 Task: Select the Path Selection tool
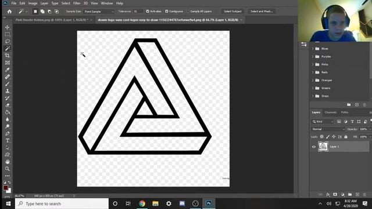coord(8,147)
